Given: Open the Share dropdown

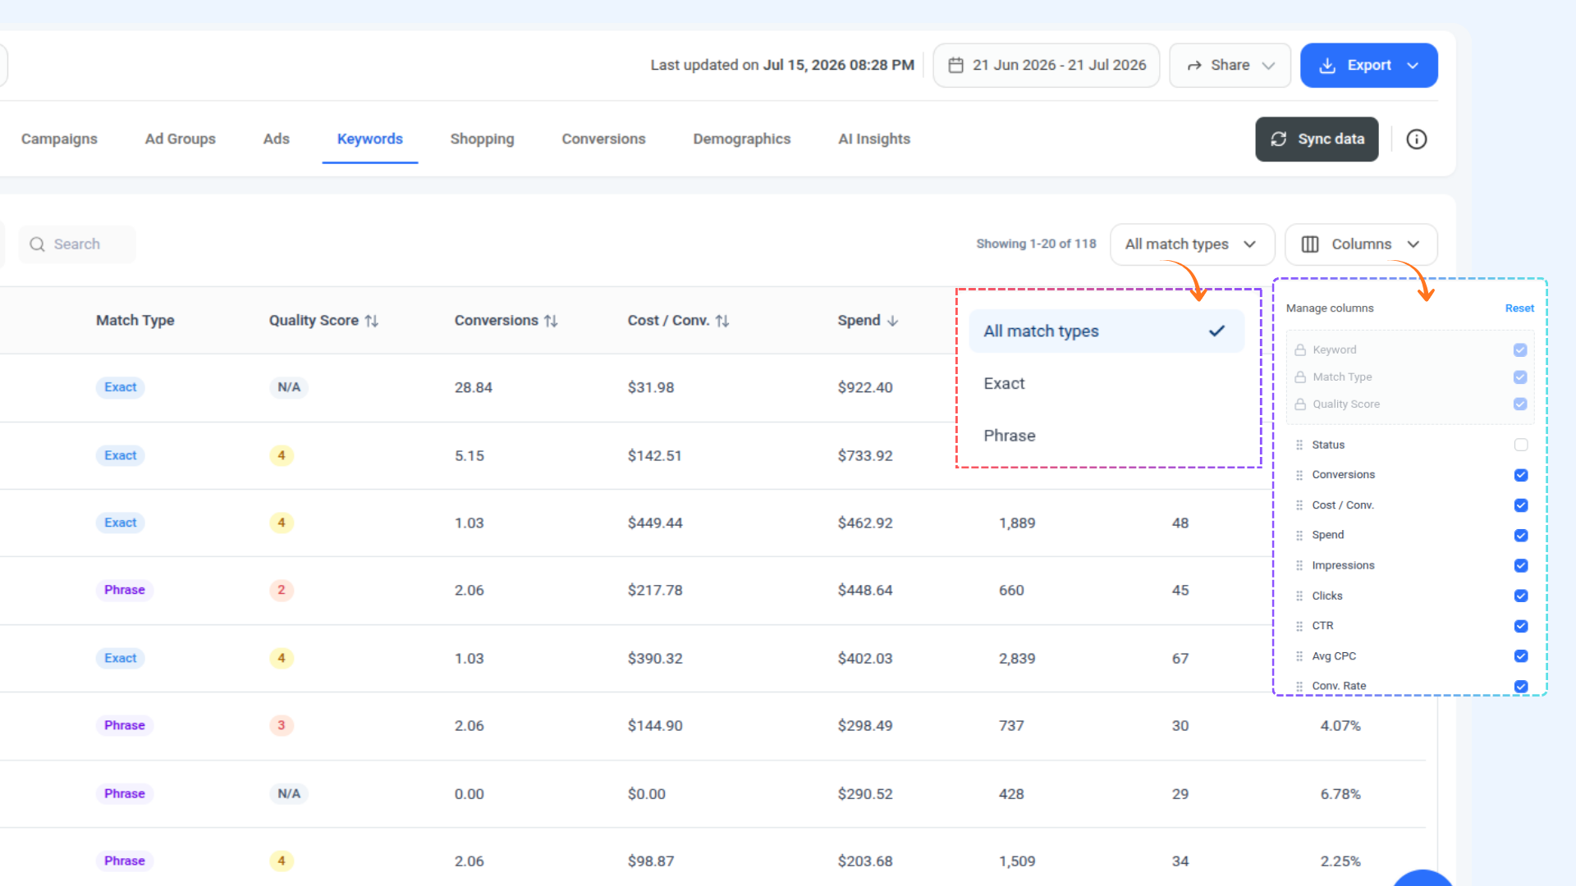Looking at the screenshot, I should (x=1230, y=65).
